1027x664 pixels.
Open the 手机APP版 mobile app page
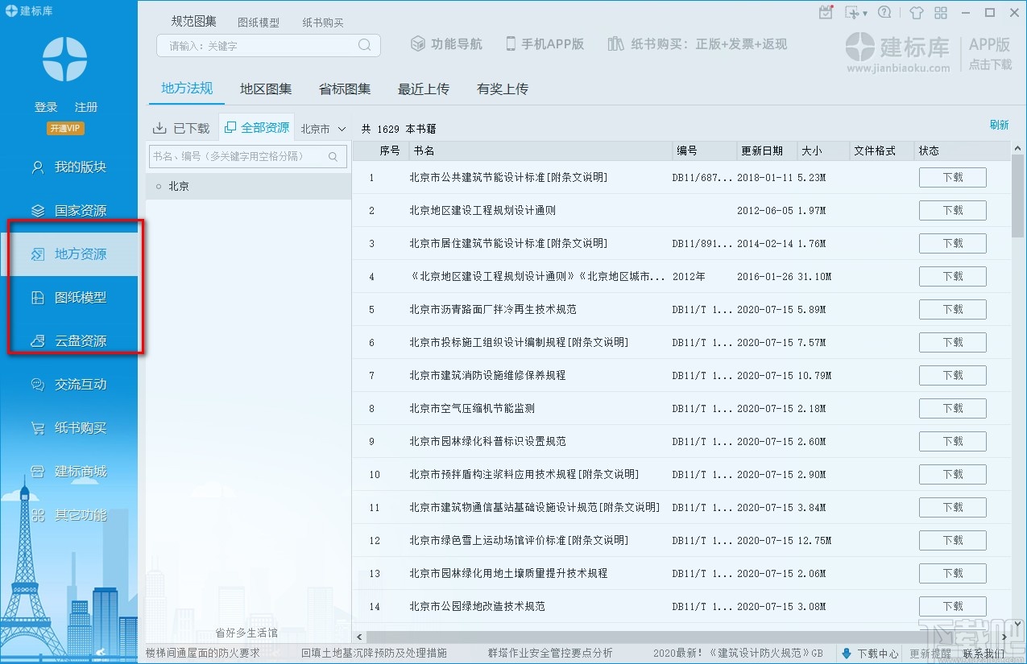545,45
